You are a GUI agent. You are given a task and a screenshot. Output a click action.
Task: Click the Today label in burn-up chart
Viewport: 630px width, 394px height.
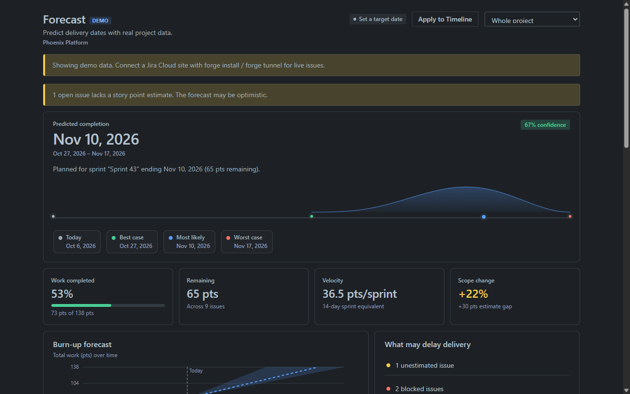pyautogui.click(x=196, y=371)
